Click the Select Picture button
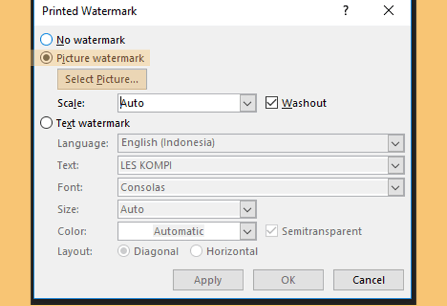Image resolution: width=447 pixels, height=306 pixels. click(102, 80)
